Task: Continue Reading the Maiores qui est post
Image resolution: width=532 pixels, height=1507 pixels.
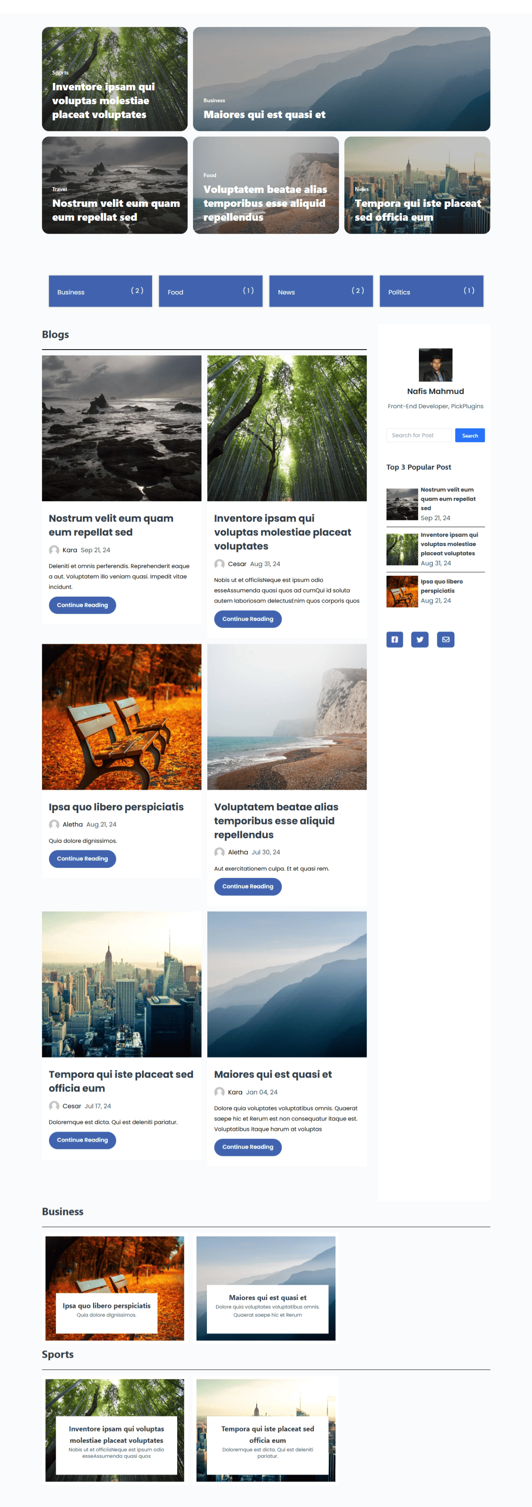Action: (248, 1146)
